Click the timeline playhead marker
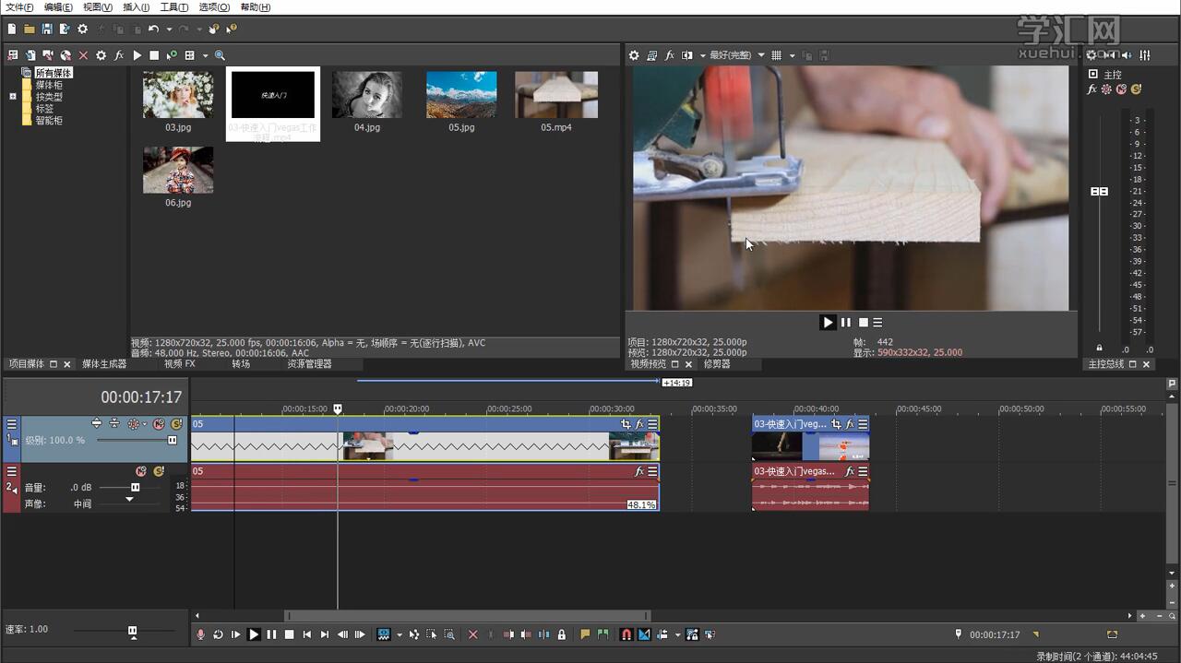Screen dimensions: 1181x663 pyautogui.click(x=338, y=408)
